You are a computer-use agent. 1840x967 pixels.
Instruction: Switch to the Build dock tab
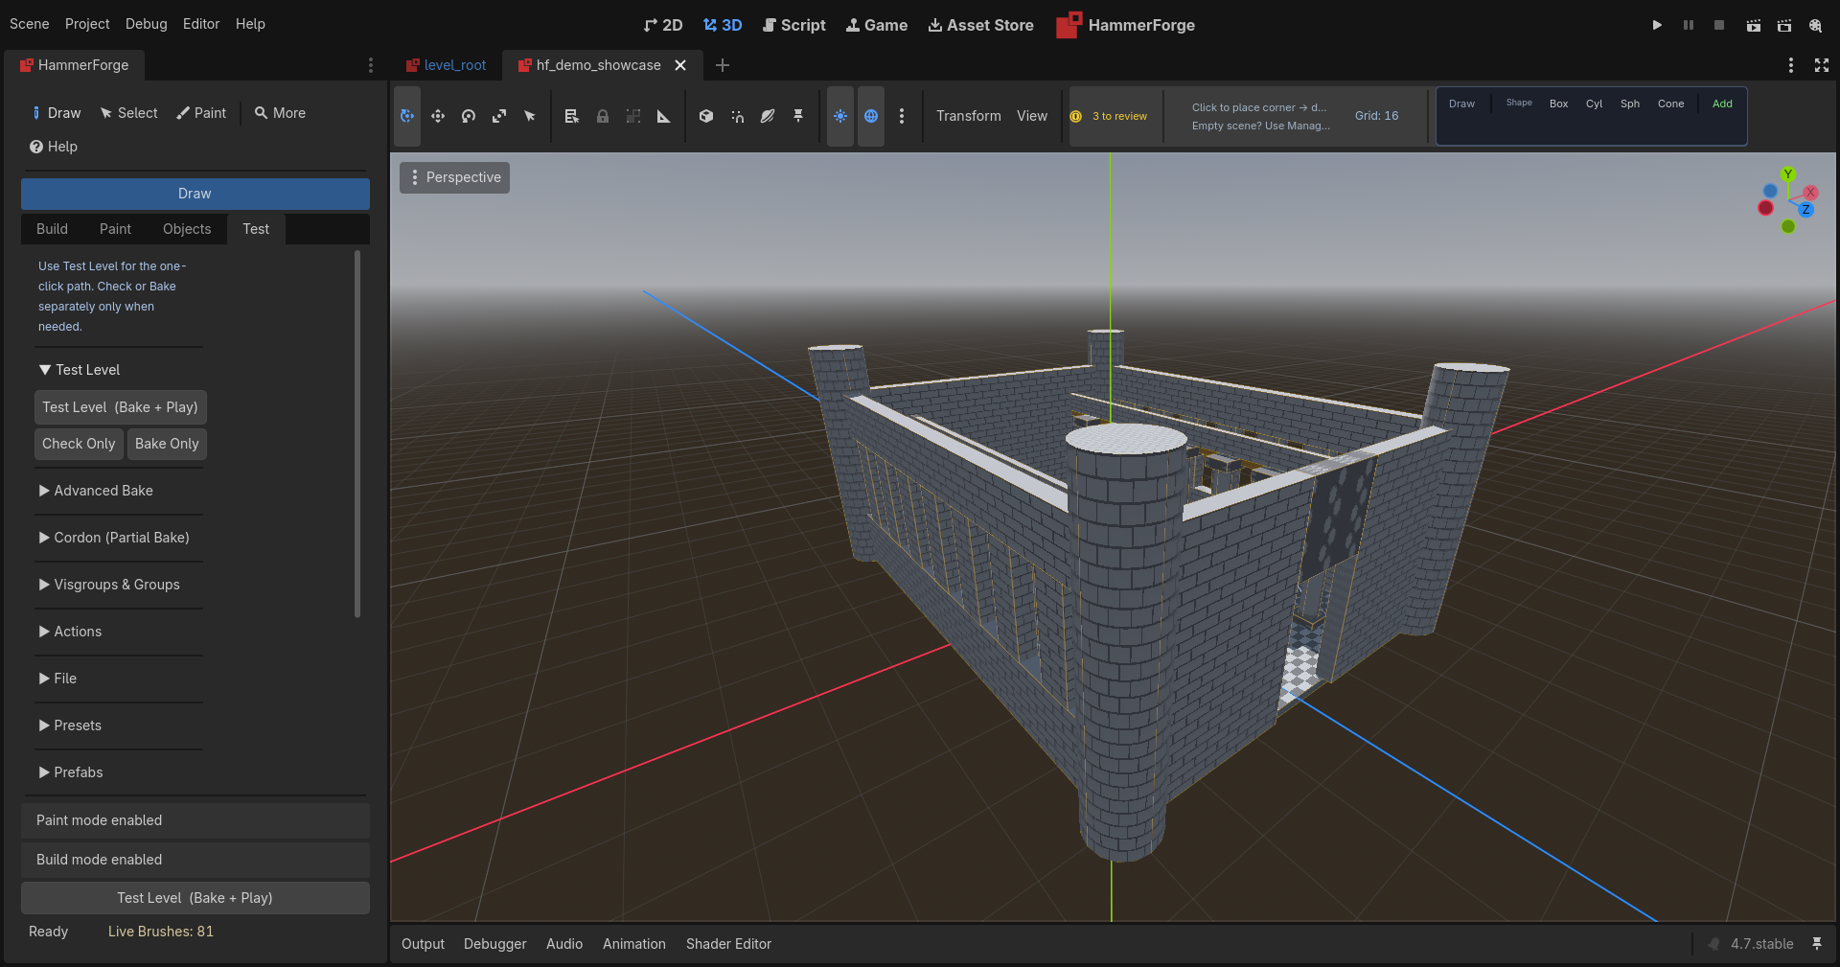point(52,229)
